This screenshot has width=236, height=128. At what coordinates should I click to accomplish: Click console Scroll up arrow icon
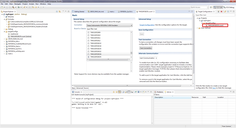pyautogui.click(x=117, y=92)
